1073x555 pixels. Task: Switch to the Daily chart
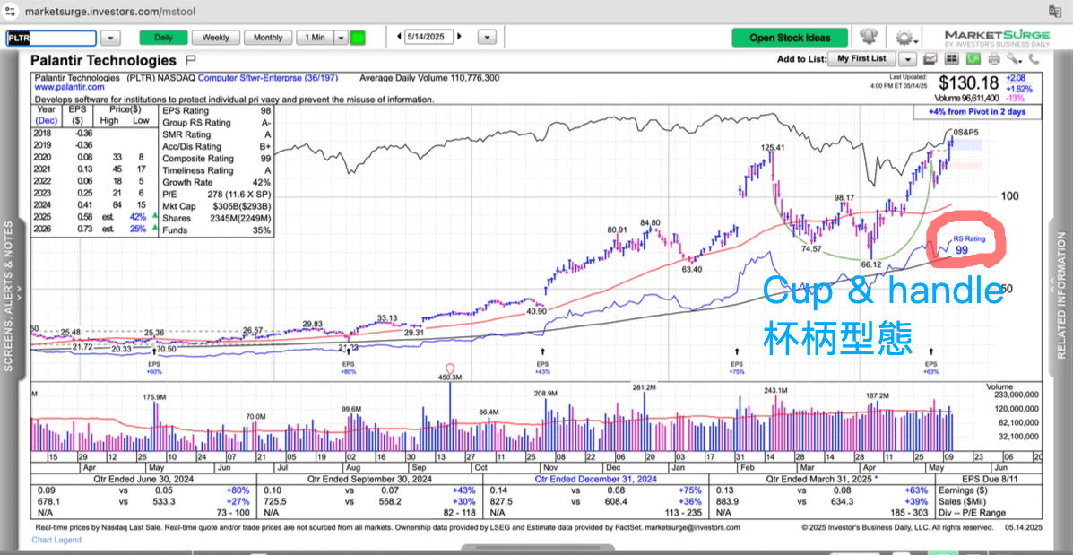pos(163,38)
